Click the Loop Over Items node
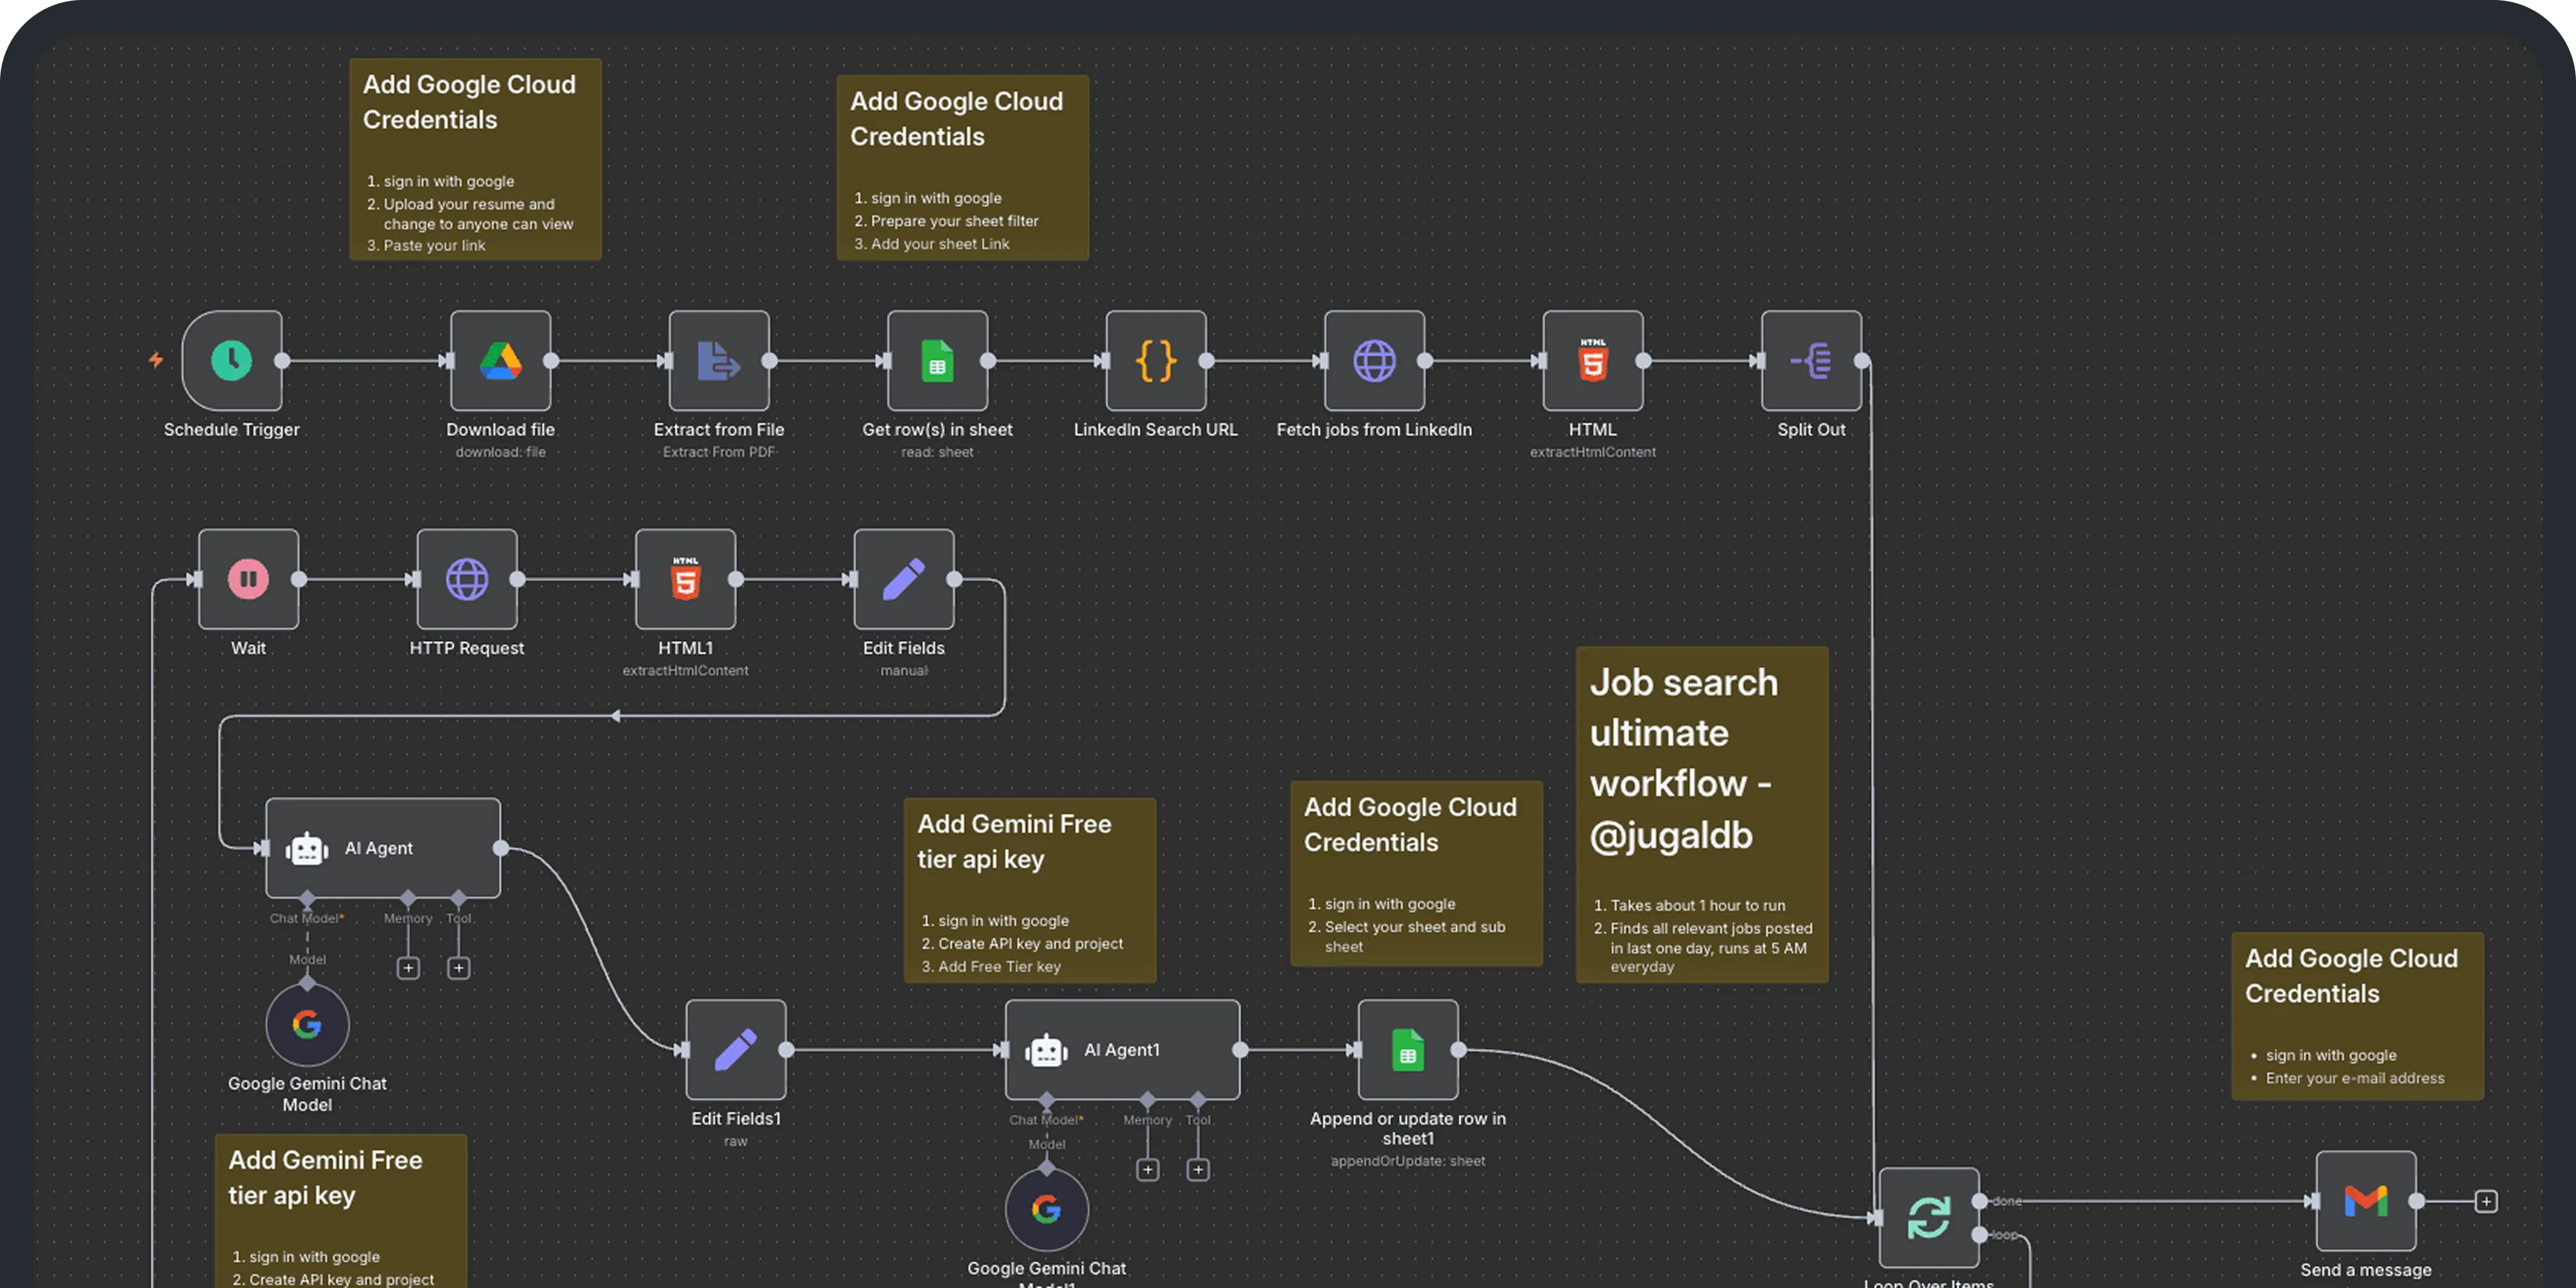Screen dimensions: 2576x1288 pos(1929,1218)
